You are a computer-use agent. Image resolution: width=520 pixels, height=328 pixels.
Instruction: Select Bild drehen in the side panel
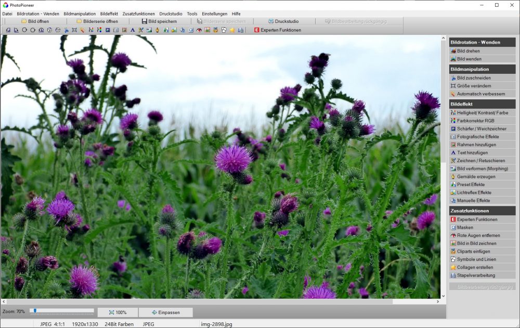(x=469, y=51)
